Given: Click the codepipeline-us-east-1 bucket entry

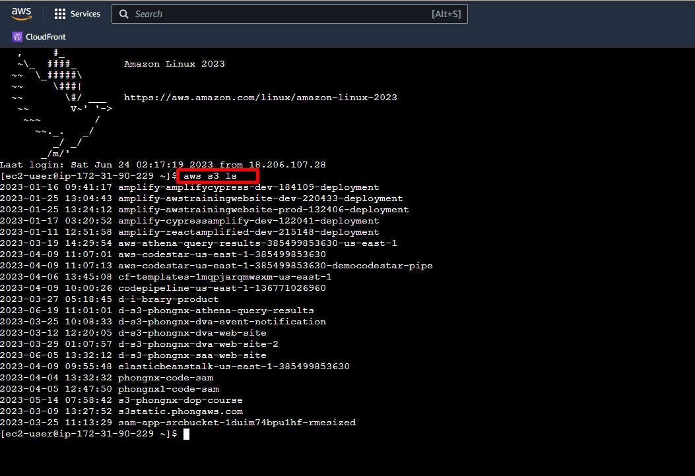Looking at the screenshot, I should [221, 288].
